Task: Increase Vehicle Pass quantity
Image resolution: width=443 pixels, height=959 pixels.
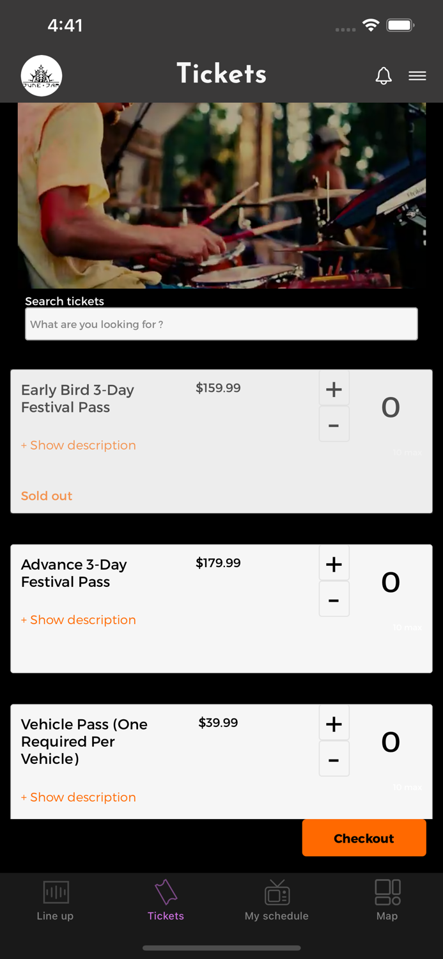Action: tap(334, 724)
